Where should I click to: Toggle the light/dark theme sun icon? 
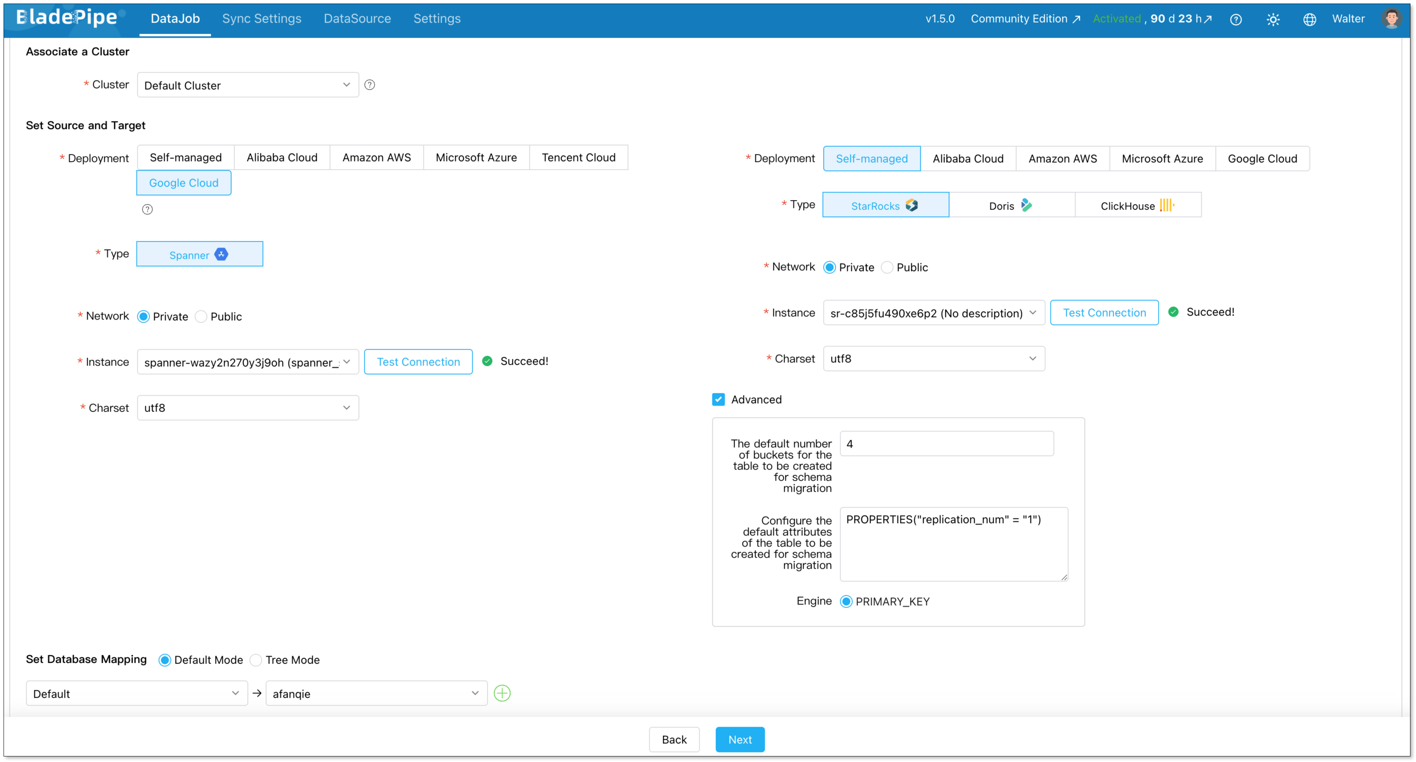[1273, 19]
